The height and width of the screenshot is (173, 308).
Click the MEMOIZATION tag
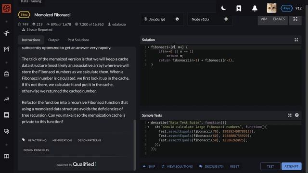[62, 140]
